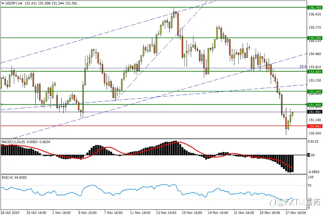Click the 13 Nov 16:00 time label
Viewport: 324px width, 216px height.
pos(166,213)
